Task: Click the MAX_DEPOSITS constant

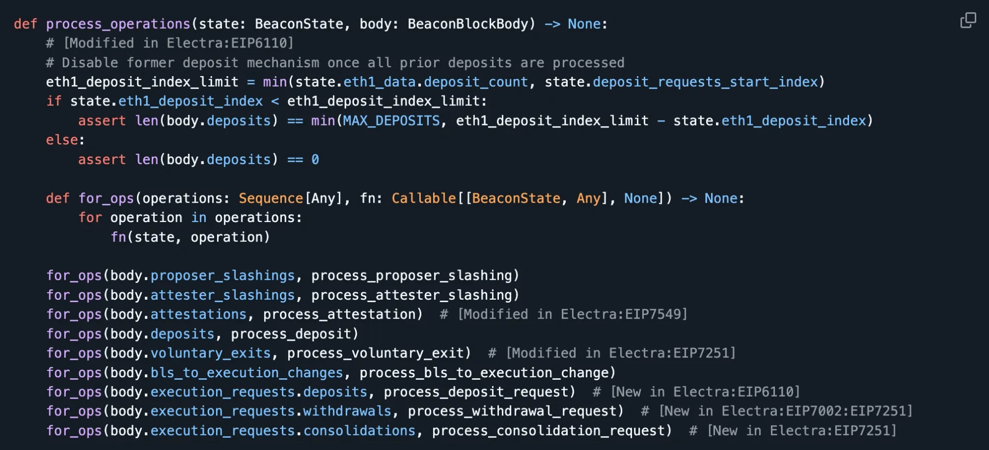Action: click(391, 121)
